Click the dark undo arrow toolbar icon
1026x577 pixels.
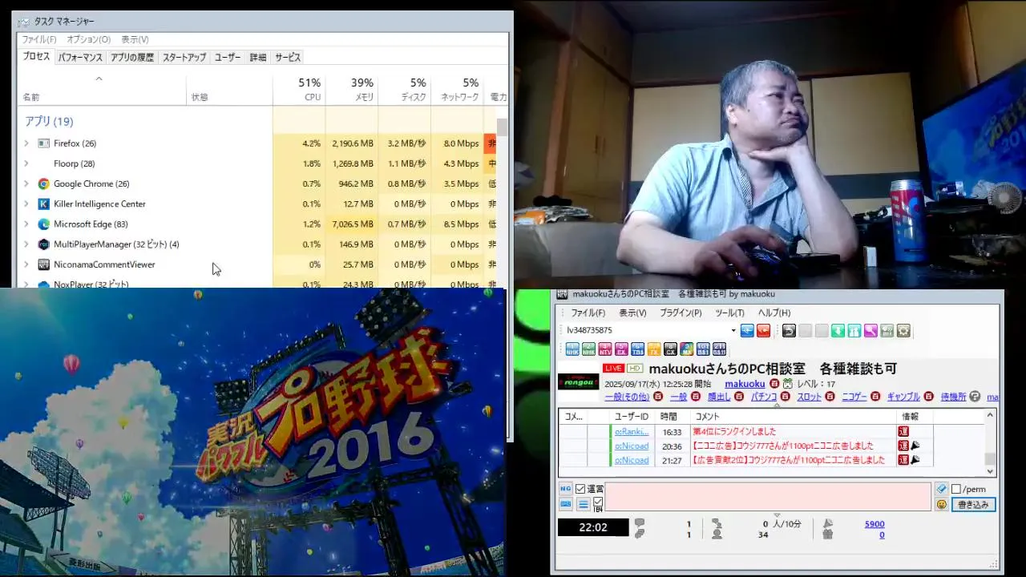click(x=789, y=330)
